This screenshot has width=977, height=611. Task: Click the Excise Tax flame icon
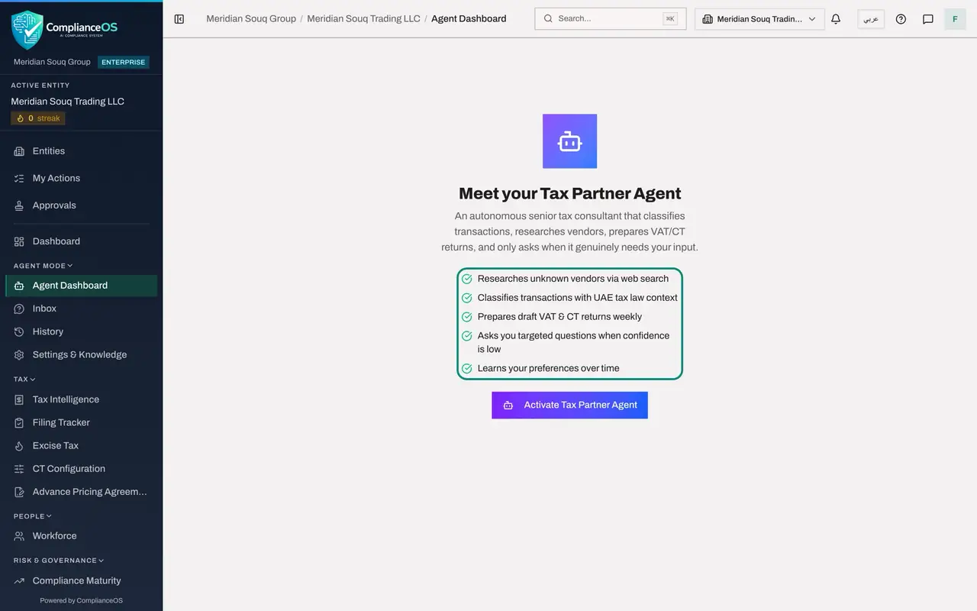[x=19, y=445]
